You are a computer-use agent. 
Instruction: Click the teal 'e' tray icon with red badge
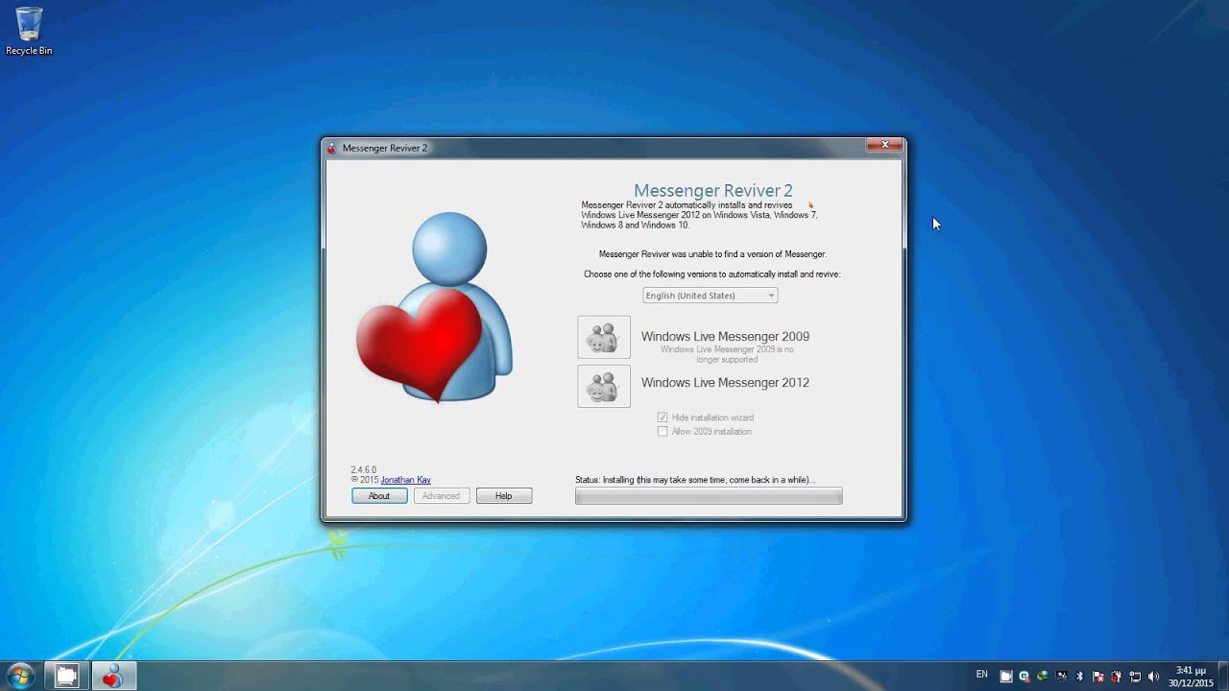[1024, 676]
